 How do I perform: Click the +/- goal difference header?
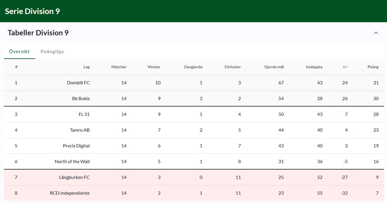point(345,67)
